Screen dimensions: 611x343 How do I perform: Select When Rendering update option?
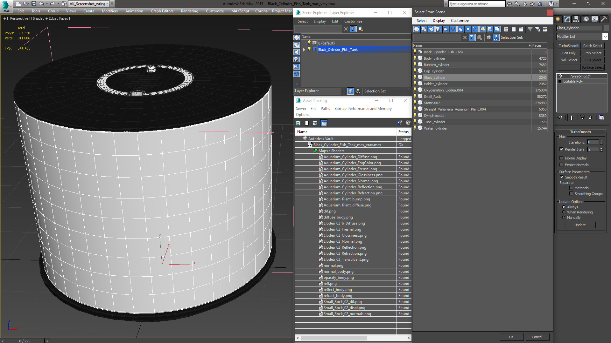(564, 212)
